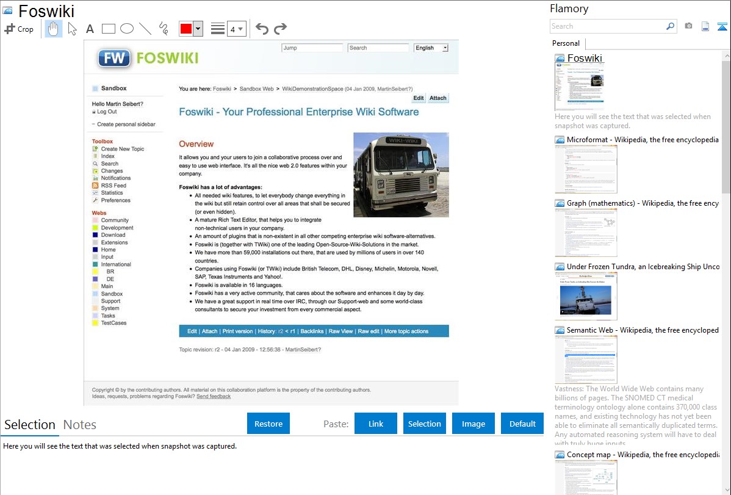
Task: Activate the hand pan tool
Action: (x=53, y=29)
